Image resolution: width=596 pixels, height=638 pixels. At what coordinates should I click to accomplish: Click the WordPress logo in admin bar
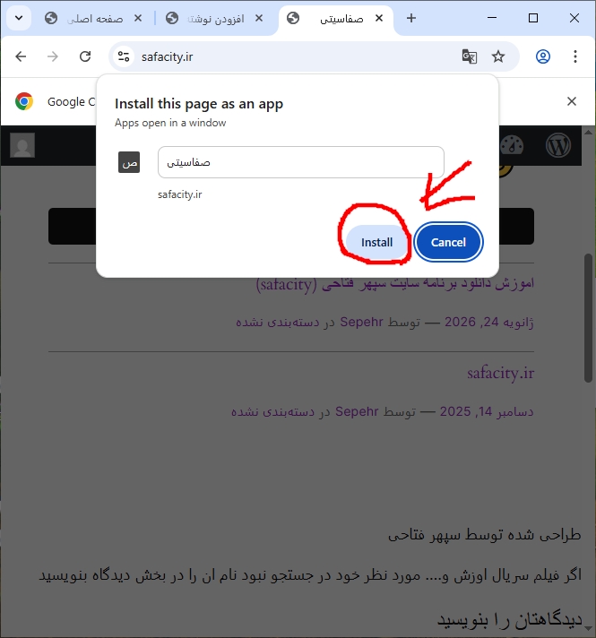click(x=558, y=145)
